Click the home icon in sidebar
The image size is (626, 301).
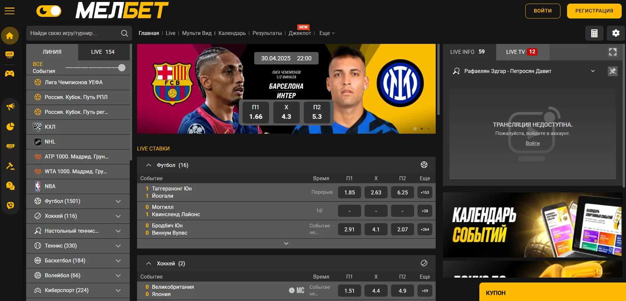[x=10, y=36]
